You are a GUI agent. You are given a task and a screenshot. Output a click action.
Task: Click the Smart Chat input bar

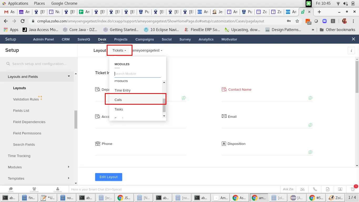coord(175,189)
